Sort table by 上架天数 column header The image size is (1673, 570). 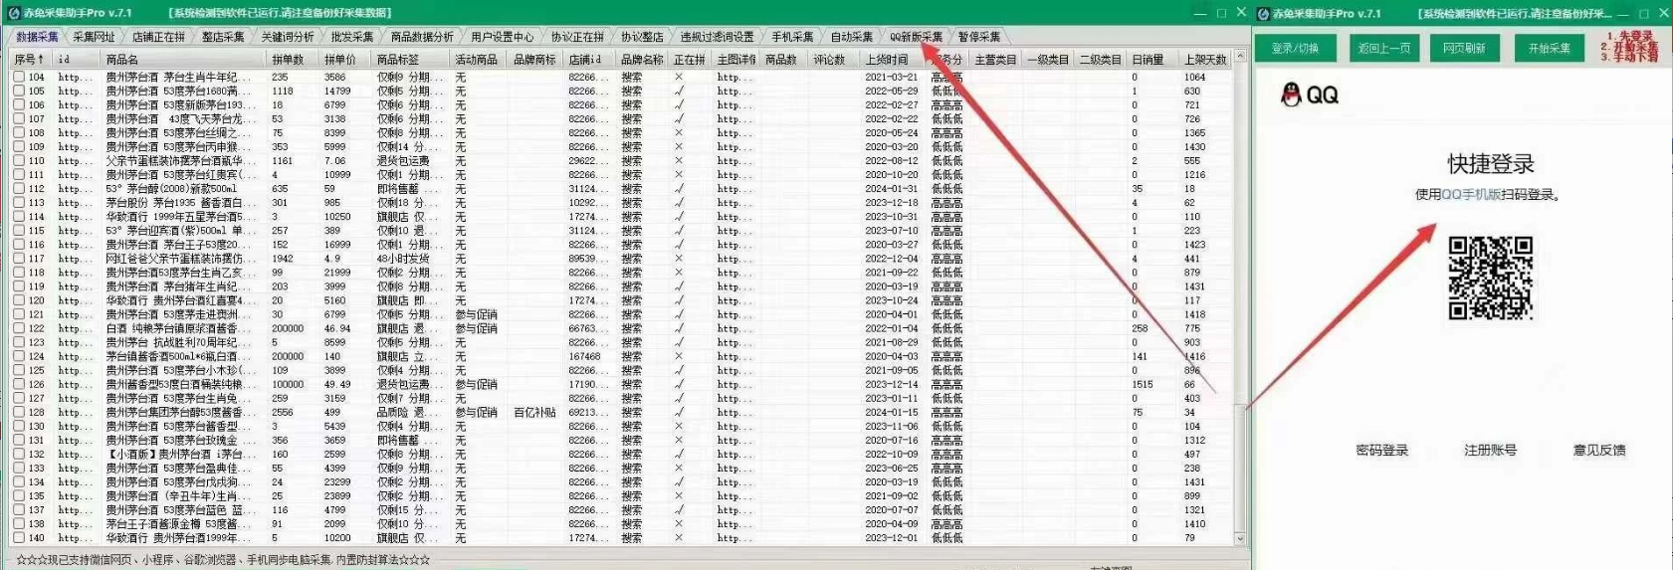[1204, 60]
